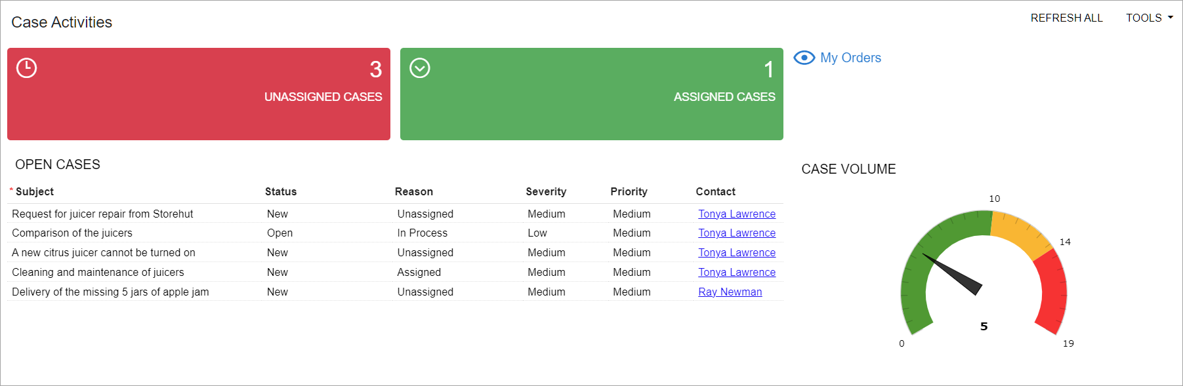Click the eye icon beside My Orders

[x=804, y=58]
